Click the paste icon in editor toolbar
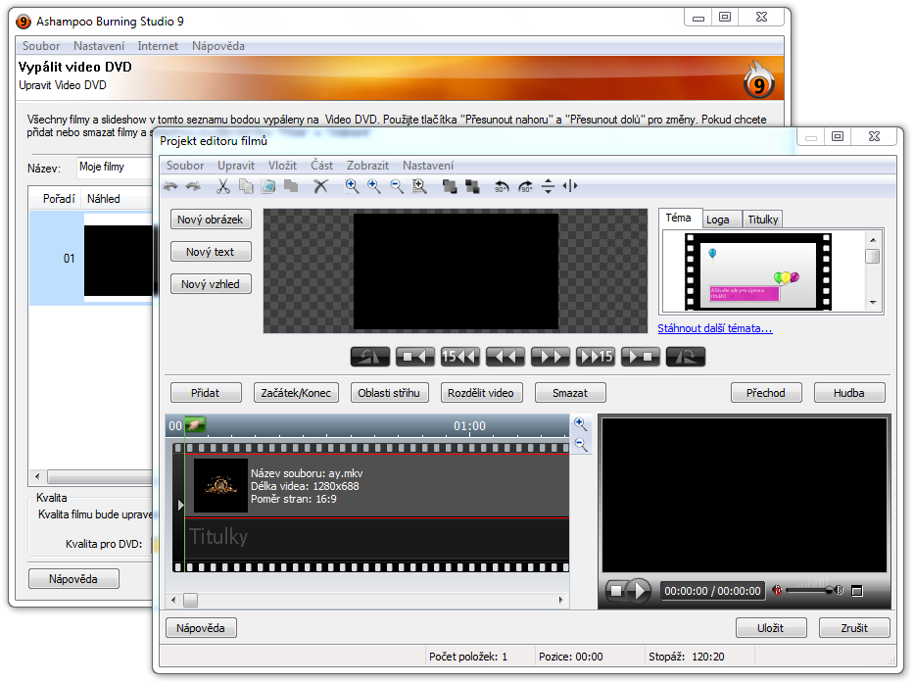The height and width of the screenshot is (683, 914). pos(268,186)
